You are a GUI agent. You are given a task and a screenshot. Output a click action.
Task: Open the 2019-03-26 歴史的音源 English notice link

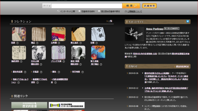pyautogui.click(x=157, y=73)
